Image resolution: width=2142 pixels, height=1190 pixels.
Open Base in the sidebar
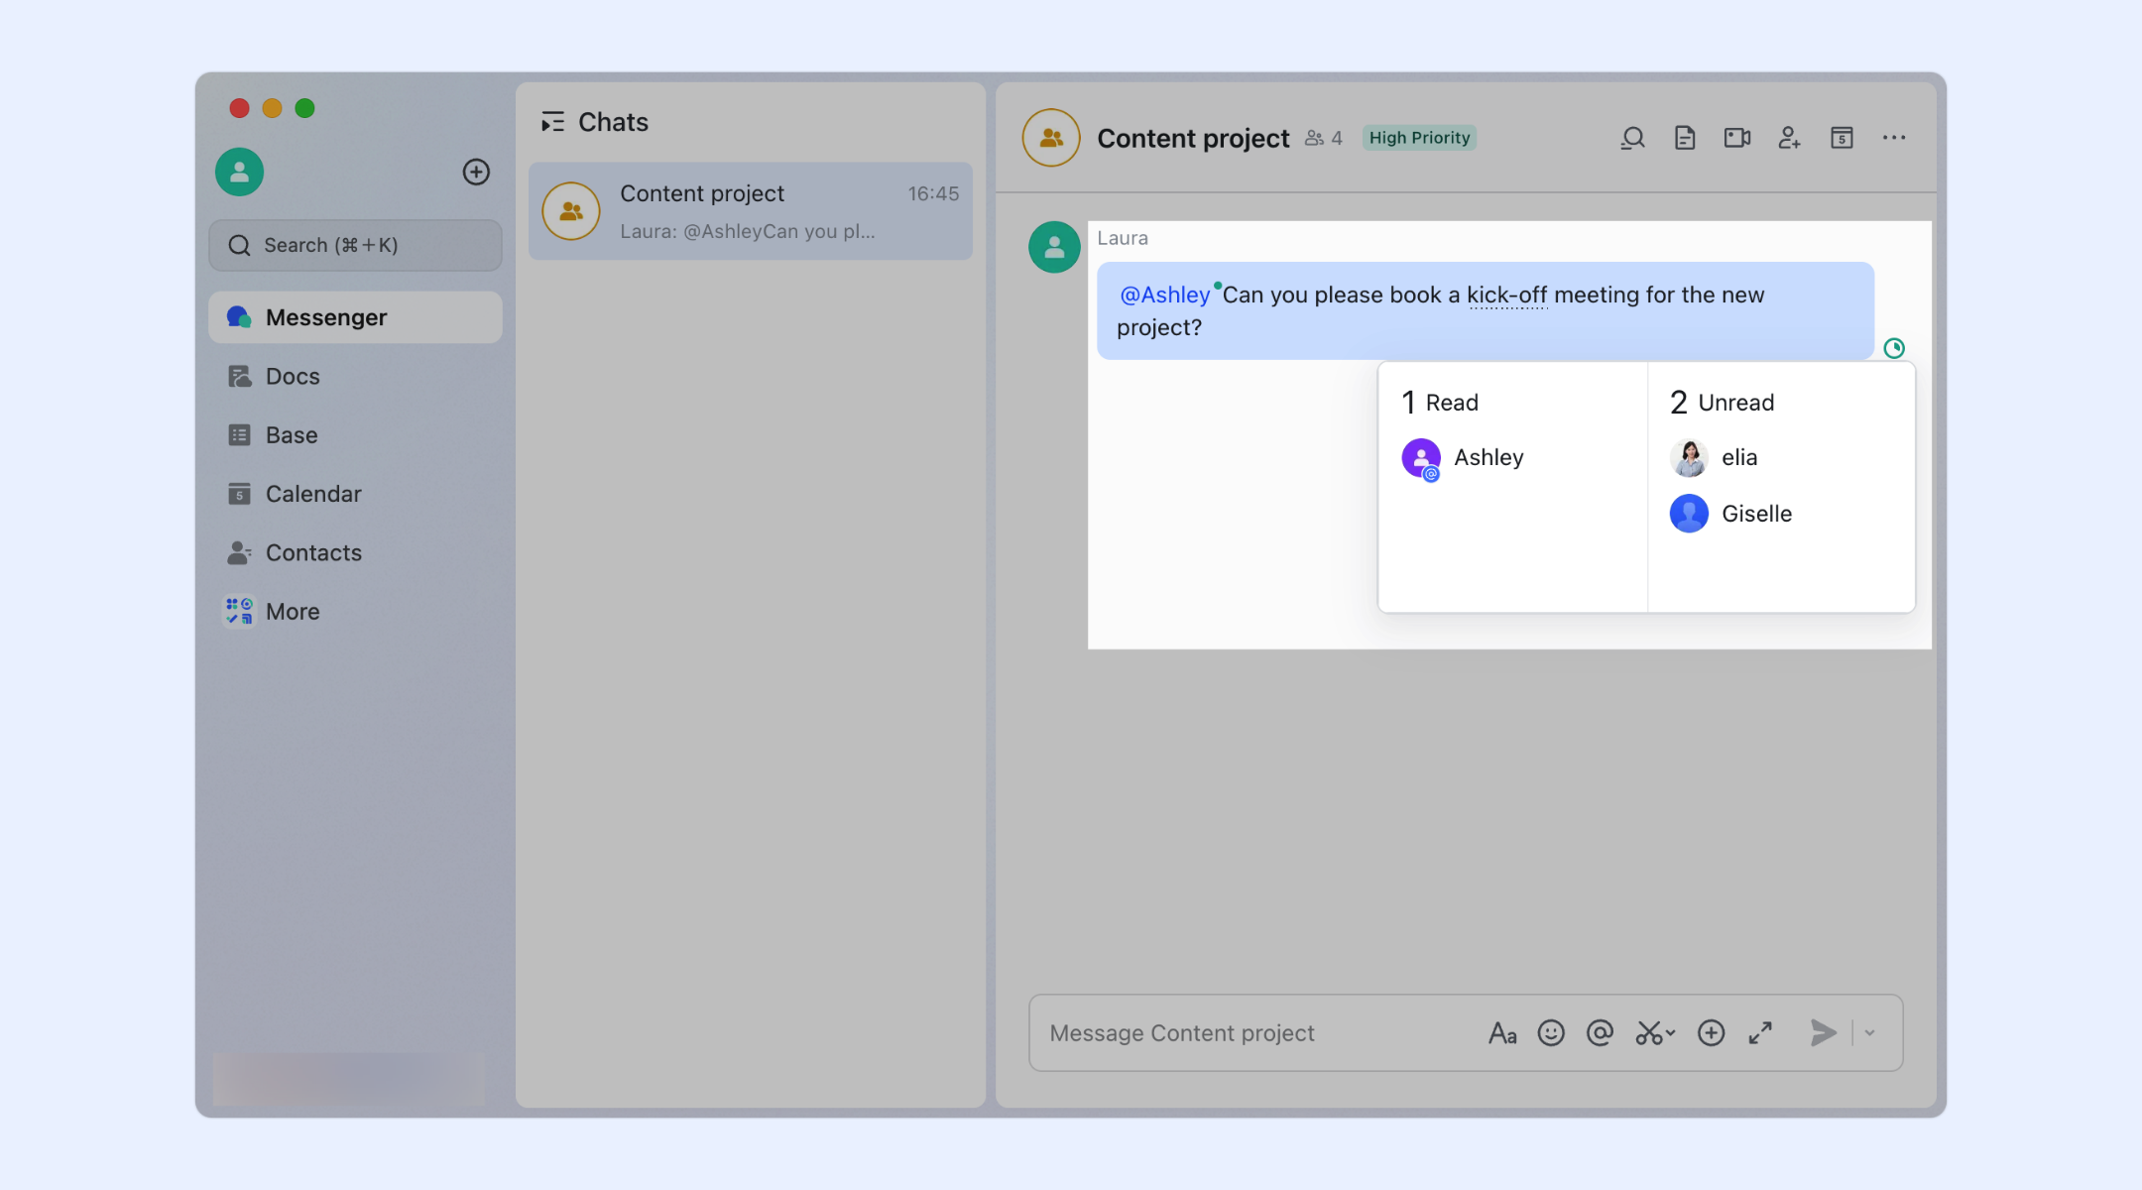tap(355, 434)
